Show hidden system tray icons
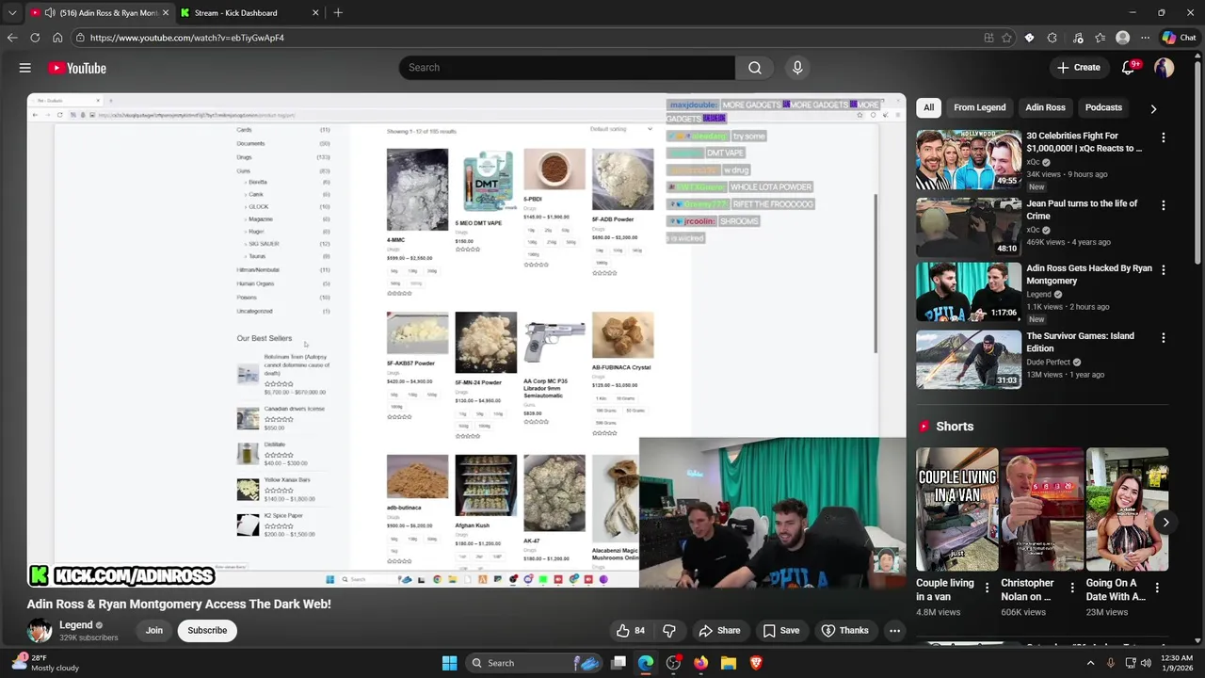 coord(1090,663)
